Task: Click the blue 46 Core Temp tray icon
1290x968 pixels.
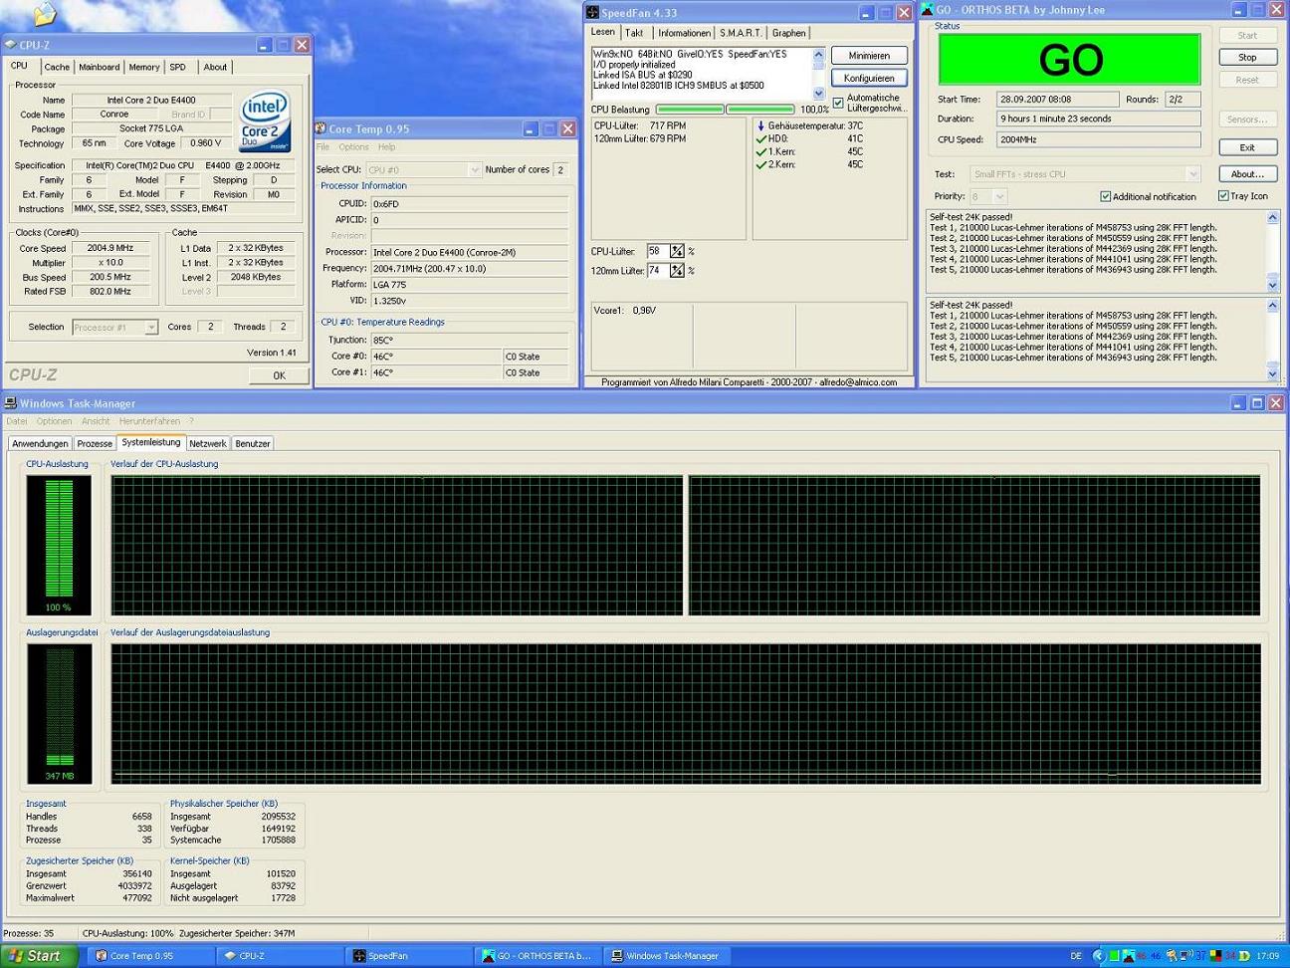Action: (x=1156, y=956)
